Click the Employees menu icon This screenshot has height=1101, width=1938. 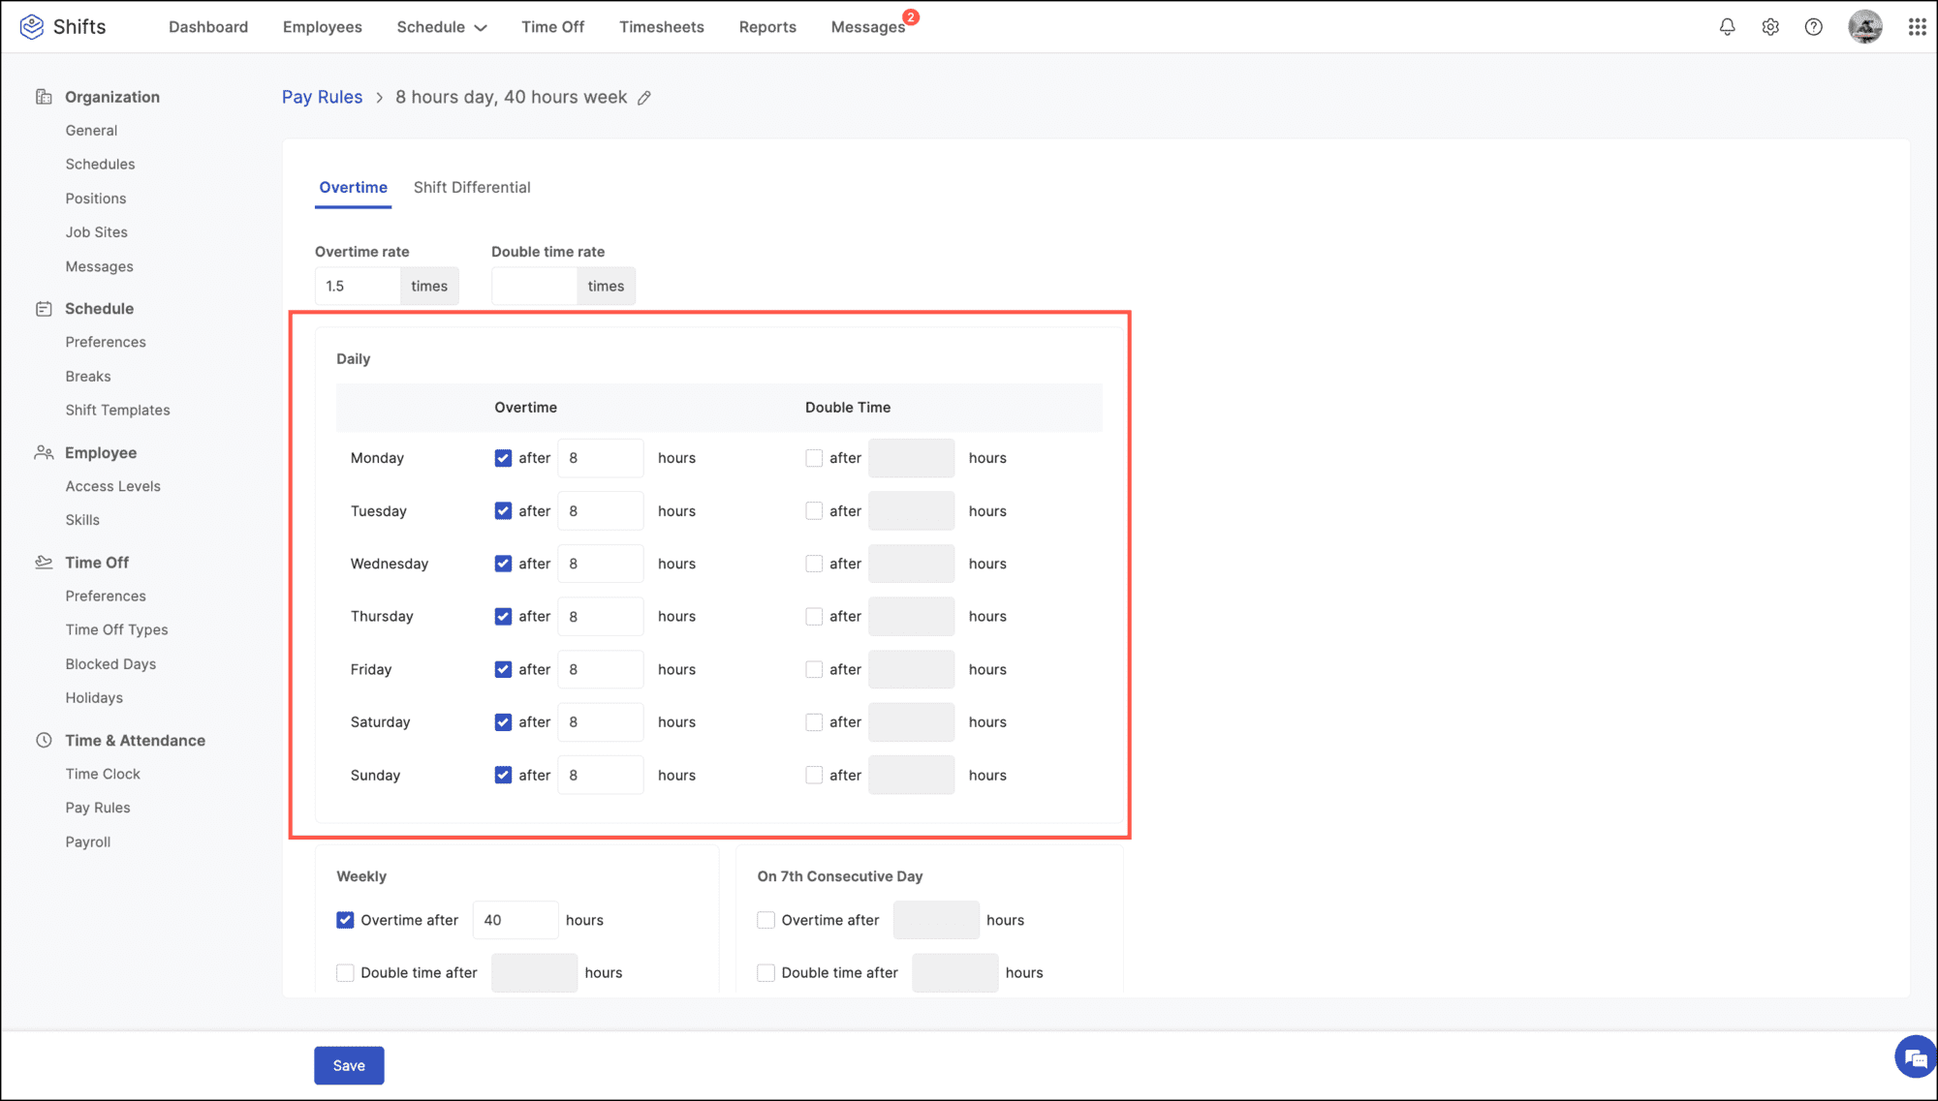(x=321, y=25)
